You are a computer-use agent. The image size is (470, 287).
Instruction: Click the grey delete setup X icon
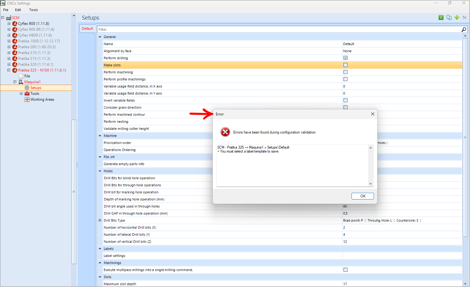465,17
